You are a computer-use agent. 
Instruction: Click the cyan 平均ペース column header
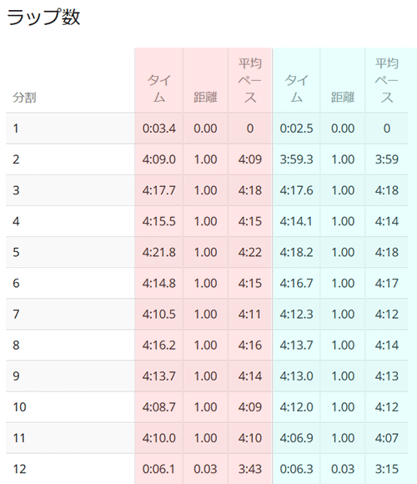(x=387, y=81)
